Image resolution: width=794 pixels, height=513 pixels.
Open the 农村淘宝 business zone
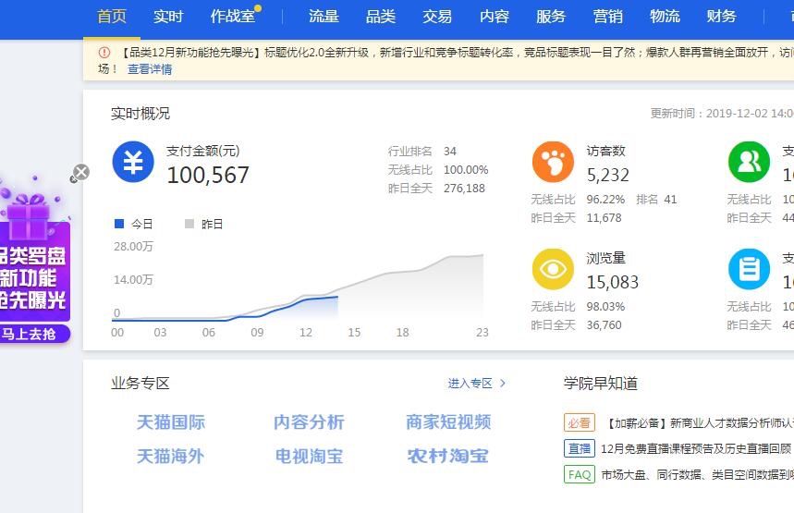point(447,456)
